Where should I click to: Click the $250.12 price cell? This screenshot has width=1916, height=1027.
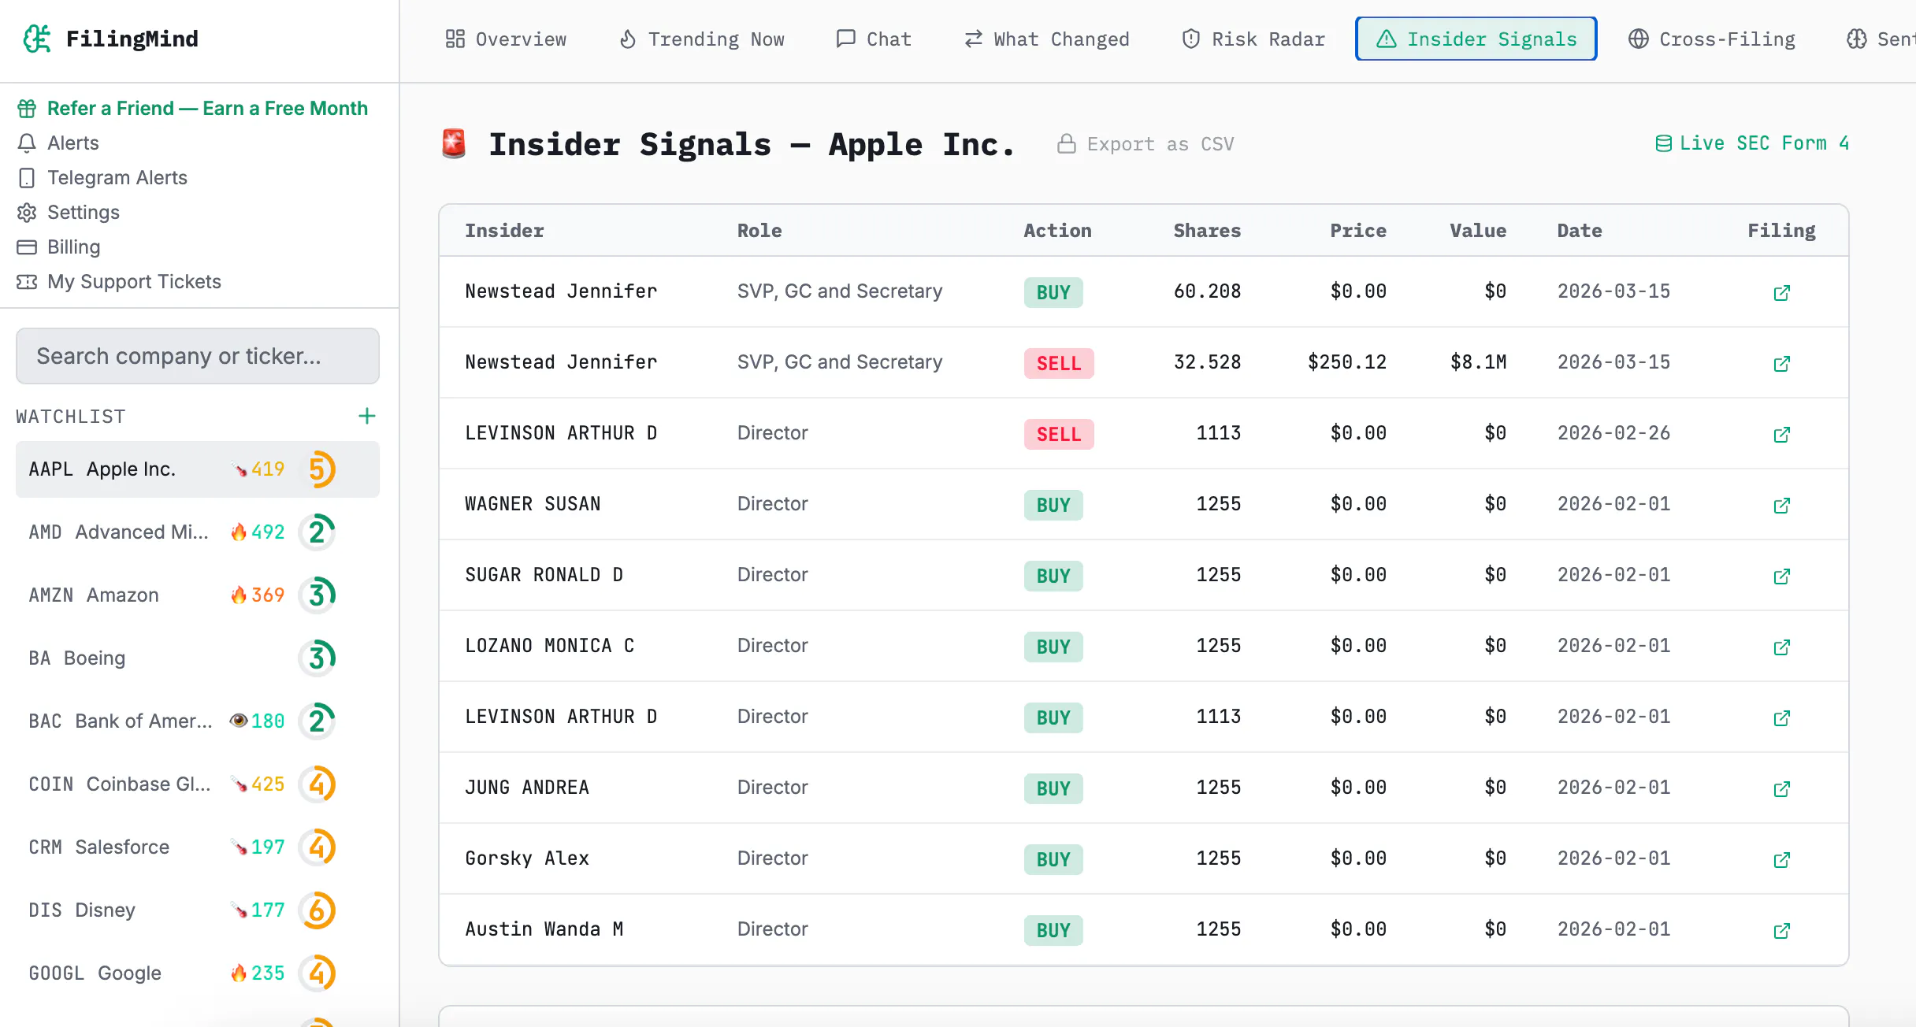pyautogui.click(x=1347, y=362)
